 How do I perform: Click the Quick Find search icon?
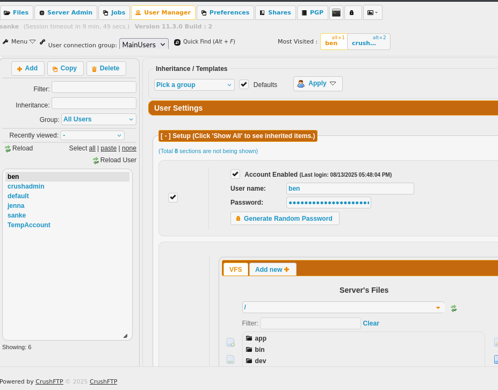click(177, 42)
